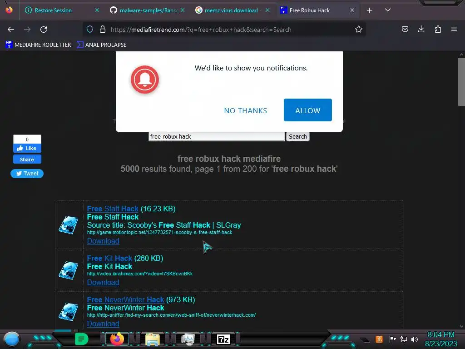
Task: Go back with the browser back arrow
Action: point(11,30)
